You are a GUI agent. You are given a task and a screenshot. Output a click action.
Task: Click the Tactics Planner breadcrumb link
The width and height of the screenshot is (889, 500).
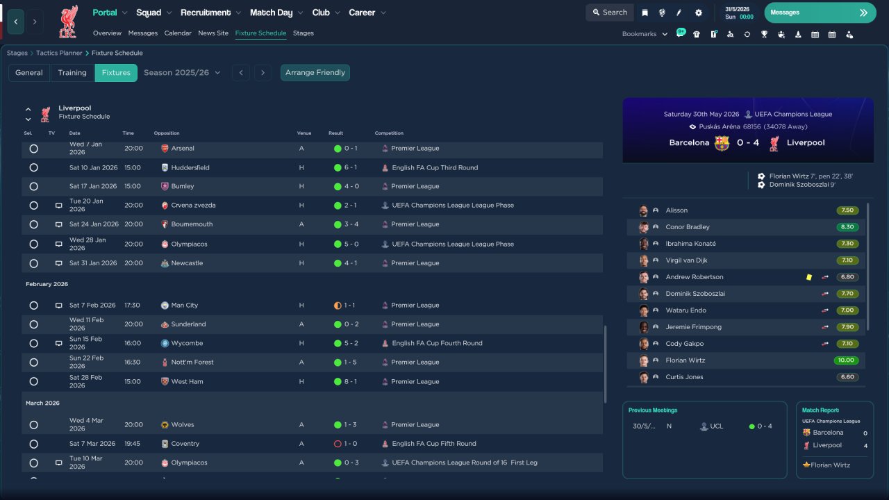point(59,53)
